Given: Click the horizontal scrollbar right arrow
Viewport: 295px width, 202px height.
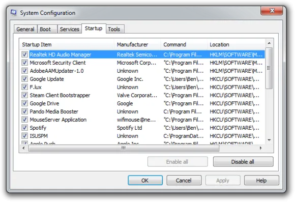Looking at the screenshot, I should coord(261,148).
